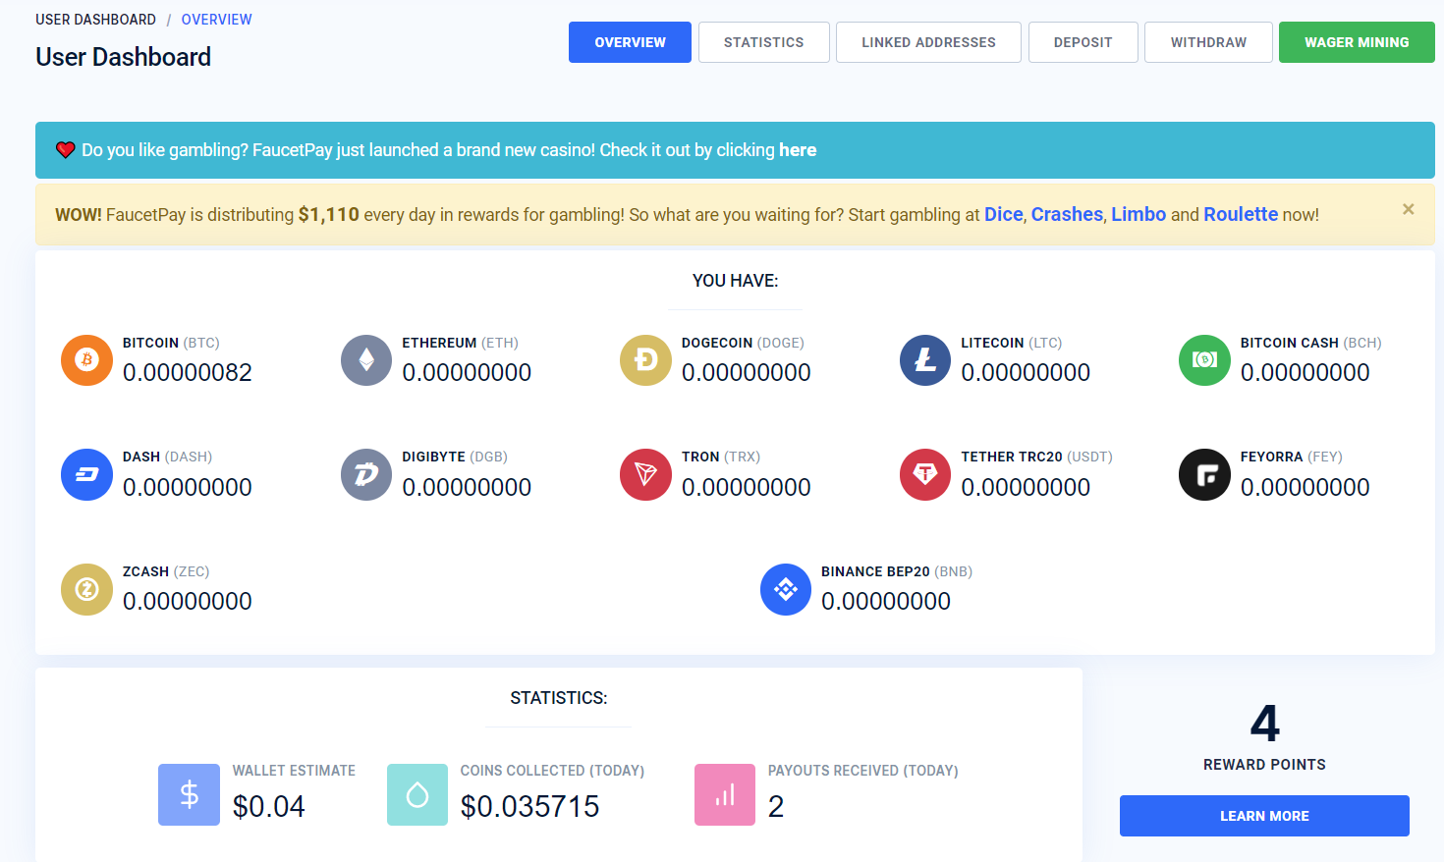Image resolution: width=1444 pixels, height=862 pixels.
Task: Click the coins collected value $0.035715
Action: [529, 806]
